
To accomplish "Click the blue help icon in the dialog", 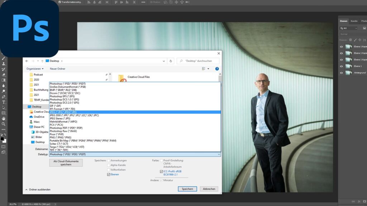I will coord(217,69).
